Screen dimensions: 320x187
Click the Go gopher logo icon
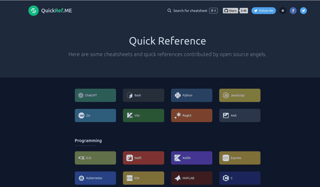coord(82,116)
